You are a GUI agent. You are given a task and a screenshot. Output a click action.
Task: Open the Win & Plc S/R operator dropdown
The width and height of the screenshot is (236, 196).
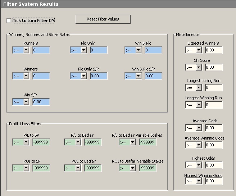(x=133, y=76)
